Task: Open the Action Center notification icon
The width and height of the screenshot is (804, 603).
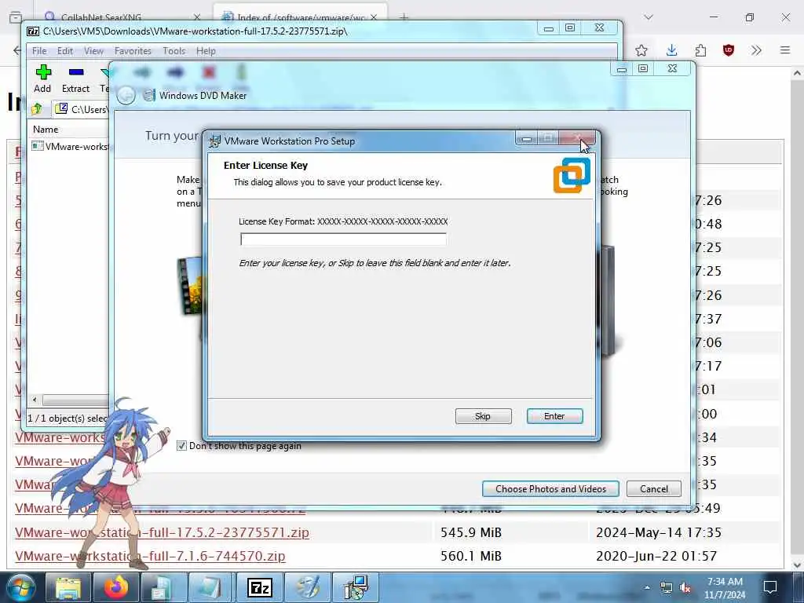Action: coord(770,587)
